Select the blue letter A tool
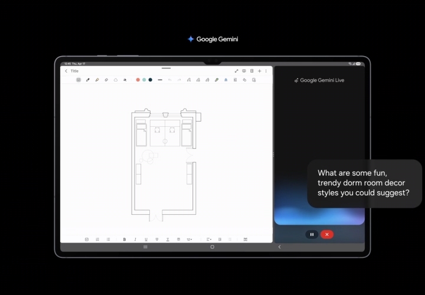The width and height of the screenshot is (425, 295). pyautogui.click(x=225, y=80)
